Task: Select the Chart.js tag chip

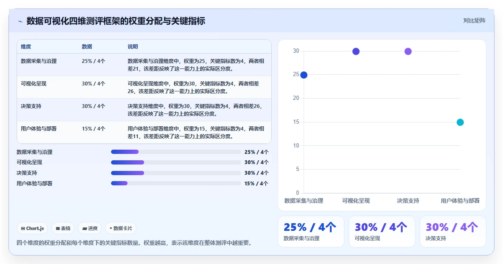Action: click(32, 228)
